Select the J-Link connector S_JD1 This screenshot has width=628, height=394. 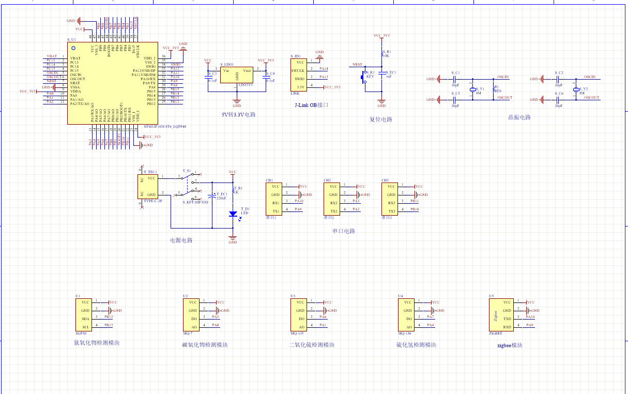299,75
